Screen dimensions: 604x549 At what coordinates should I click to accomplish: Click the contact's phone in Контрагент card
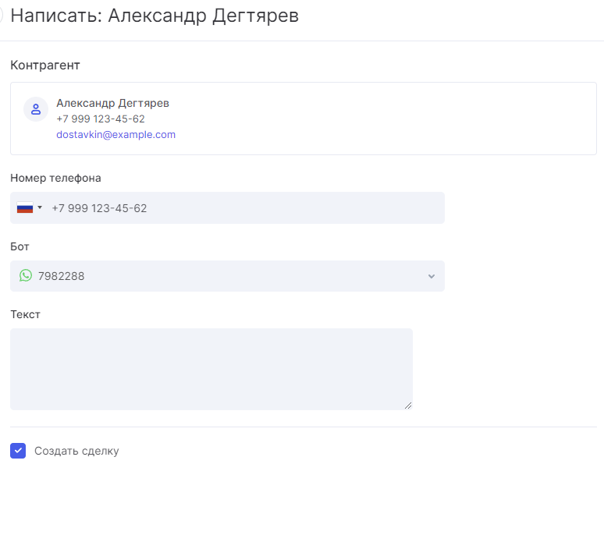coord(100,119)
